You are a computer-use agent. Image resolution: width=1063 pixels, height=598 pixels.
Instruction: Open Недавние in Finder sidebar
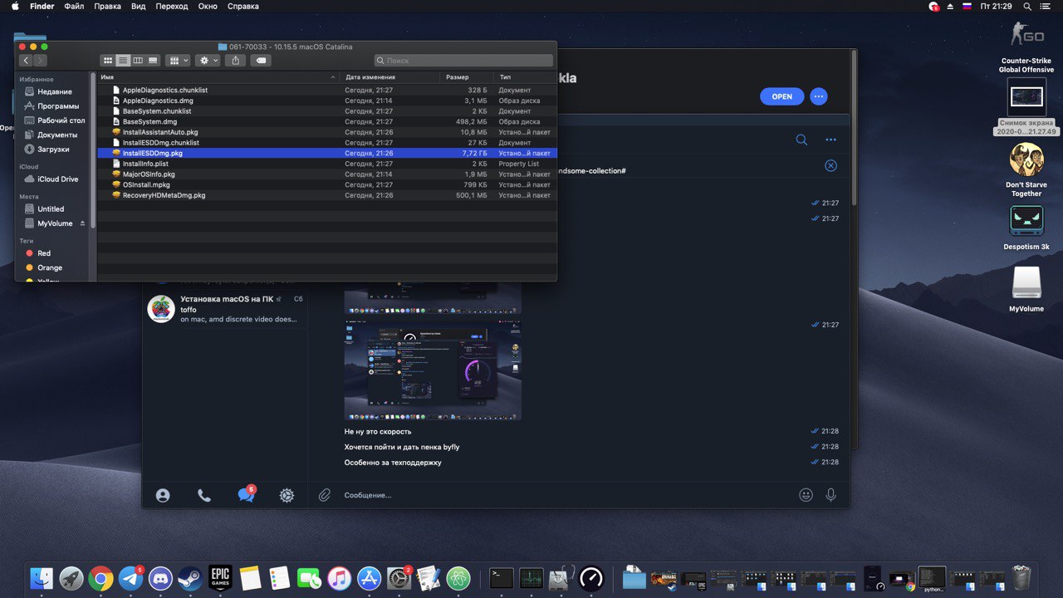(54, 91)
